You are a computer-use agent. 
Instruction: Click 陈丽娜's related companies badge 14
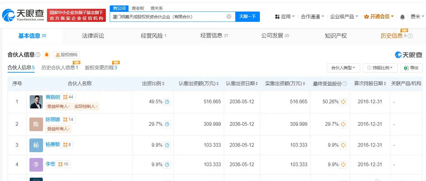coord(68,120)
